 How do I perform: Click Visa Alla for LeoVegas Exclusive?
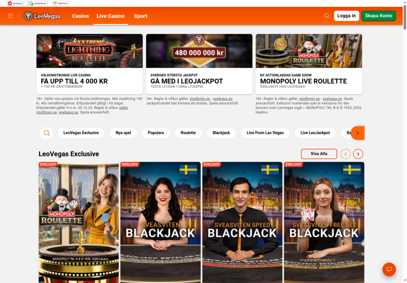[319, 154]
